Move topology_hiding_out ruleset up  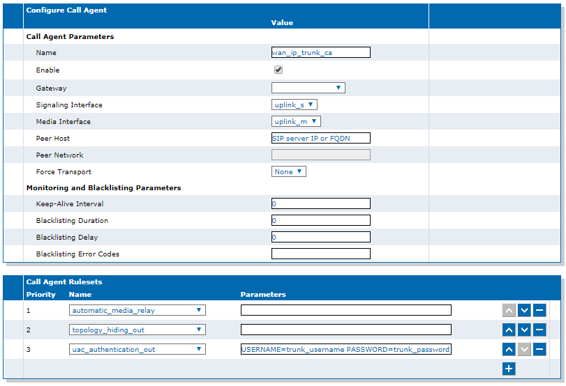[x=509, y=330]
